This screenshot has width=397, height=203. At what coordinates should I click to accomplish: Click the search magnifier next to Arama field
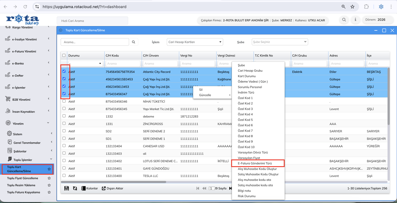pyautogui.click(x=134, y=42)
